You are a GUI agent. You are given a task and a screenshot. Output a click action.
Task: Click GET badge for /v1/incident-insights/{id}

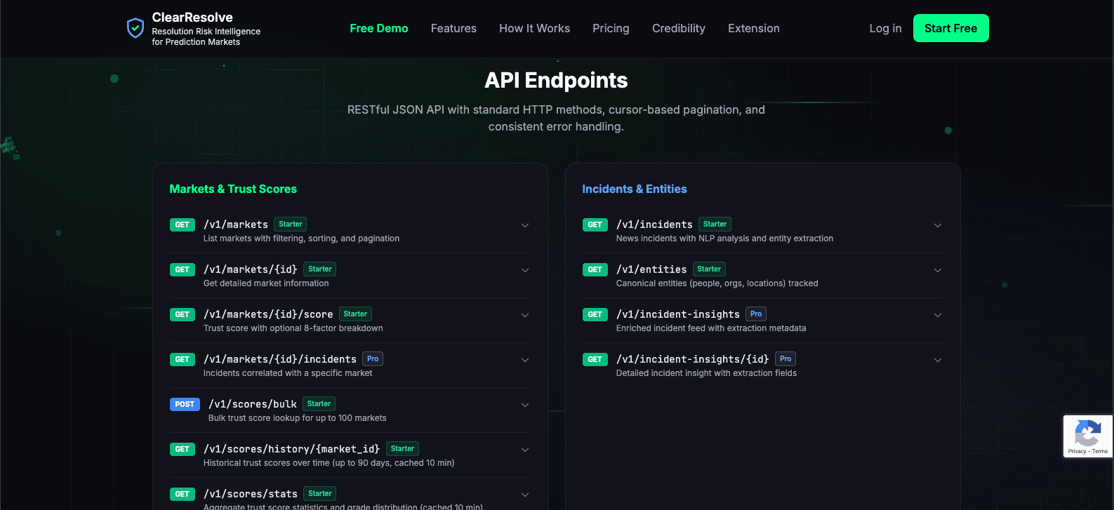point(595,359)
